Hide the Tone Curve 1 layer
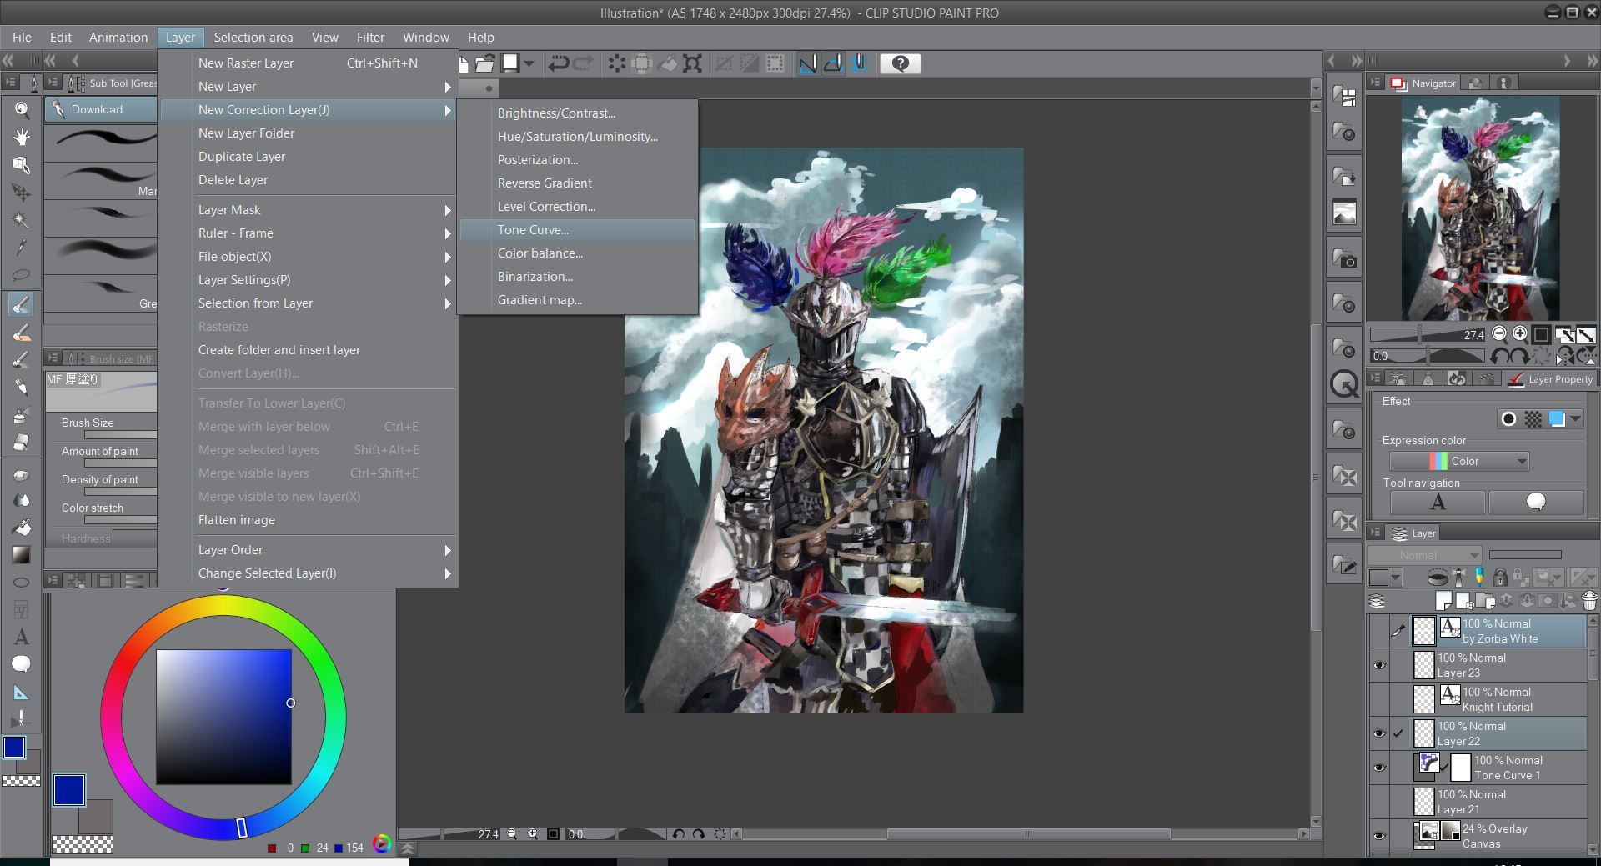 [1379, 768]
